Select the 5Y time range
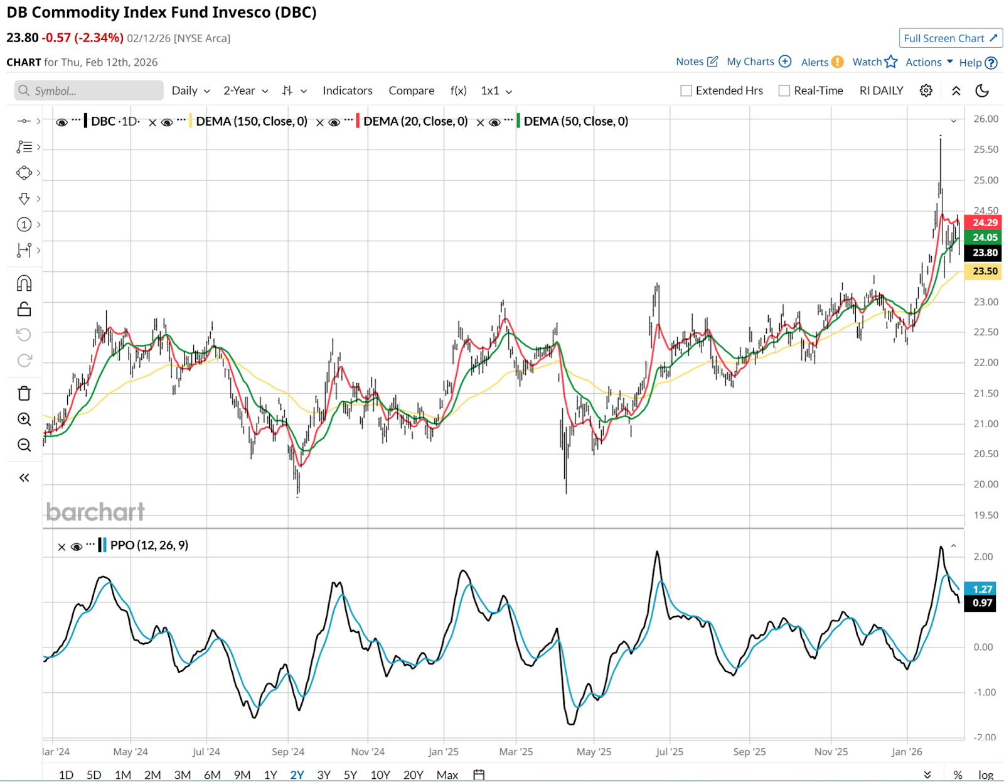Viewport: 1004px width, 782px height. [350, 774]
